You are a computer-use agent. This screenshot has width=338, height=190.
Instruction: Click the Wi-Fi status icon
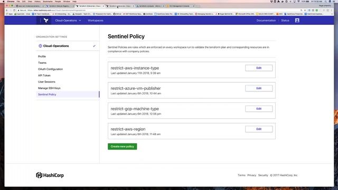pyautogui.click(x=298, y=1)
